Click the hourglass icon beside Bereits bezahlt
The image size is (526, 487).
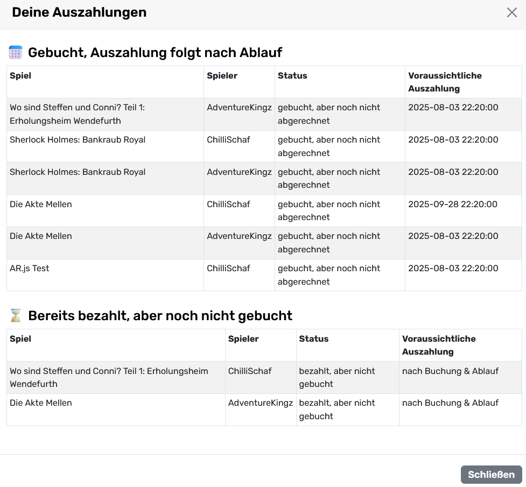pos(16,316)
